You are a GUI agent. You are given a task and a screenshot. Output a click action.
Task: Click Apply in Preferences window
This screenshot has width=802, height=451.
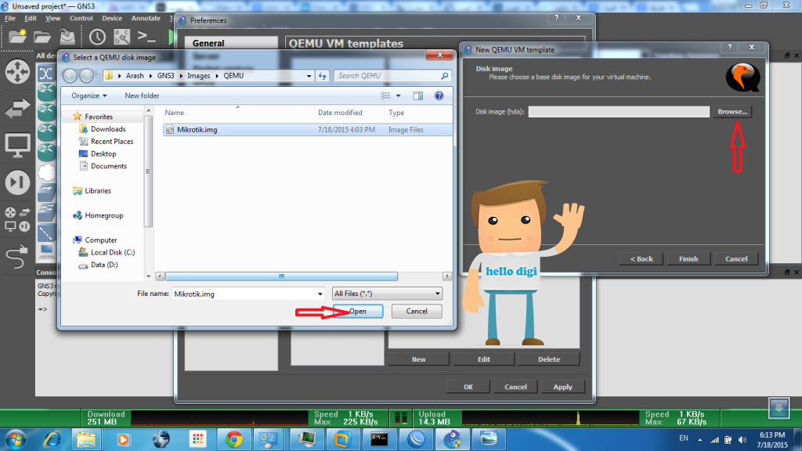[x=562, y=387]
